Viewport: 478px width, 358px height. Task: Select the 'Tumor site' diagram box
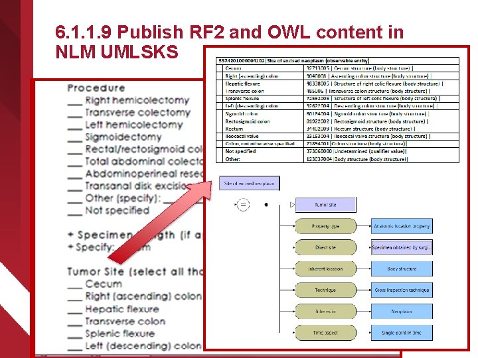[325, 205]
